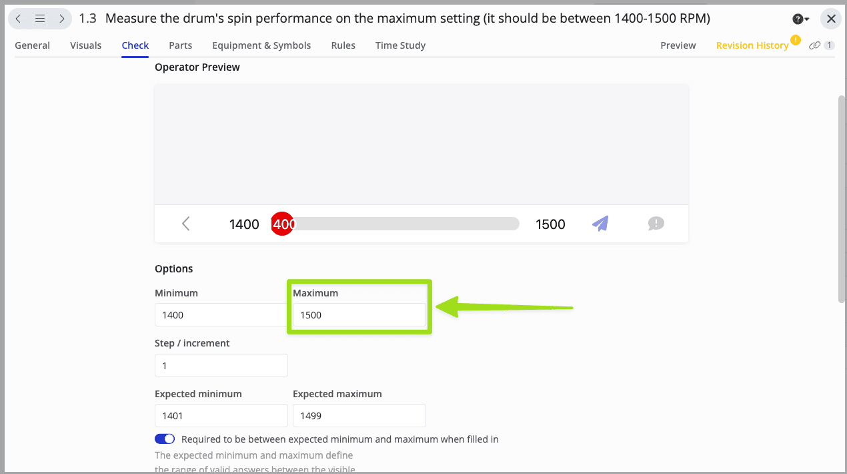Click the comment alert bubble icon

point(656,224)
